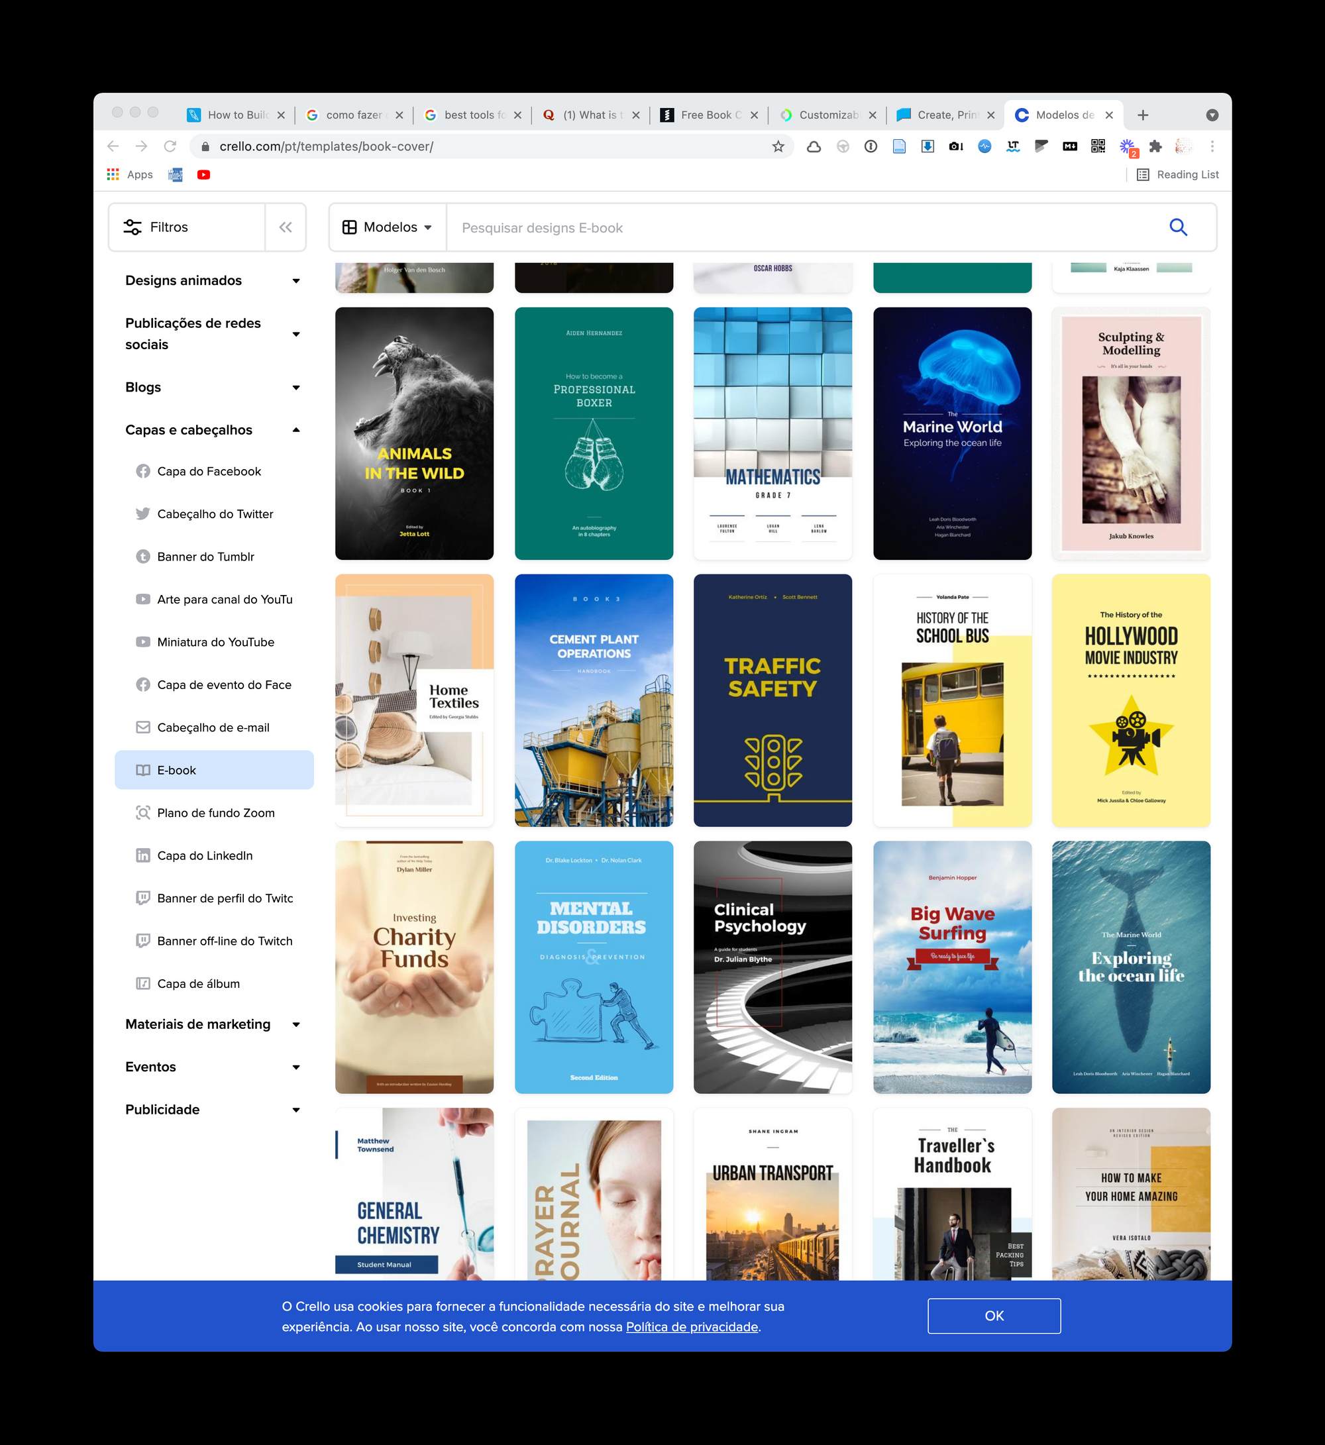Open Sculpting & Modelling cover template
Screen dimensions: 1325x1445
(1131, 433)
